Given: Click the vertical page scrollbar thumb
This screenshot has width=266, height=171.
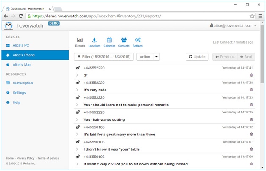Looking at the screenshot, I should [x=262, y=54].
